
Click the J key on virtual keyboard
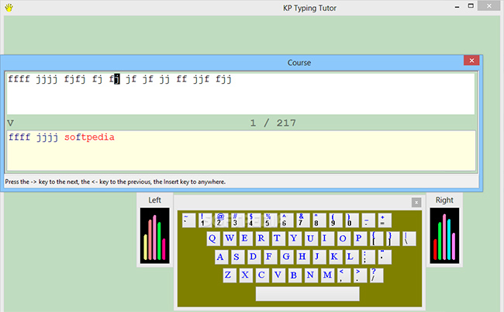click(319, 257)
